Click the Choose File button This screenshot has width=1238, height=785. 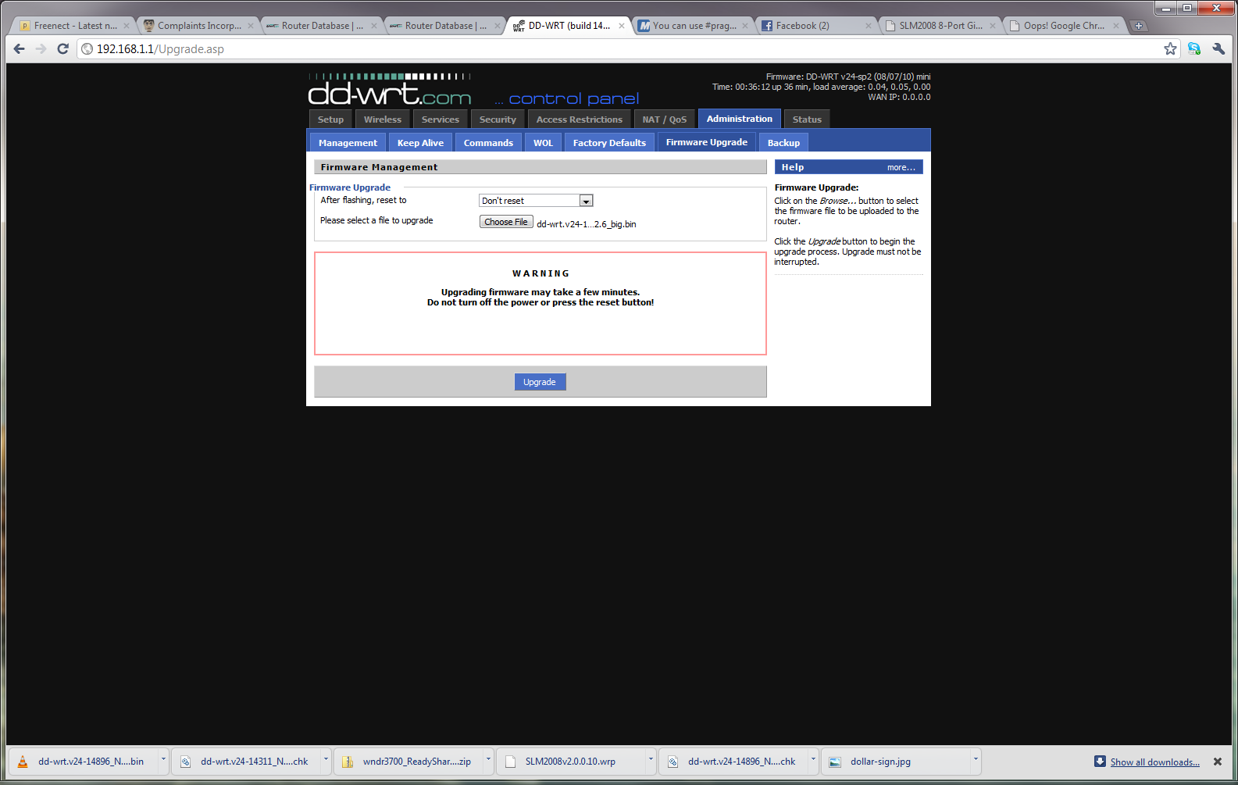pyautogui.click(x=506, y=222)
